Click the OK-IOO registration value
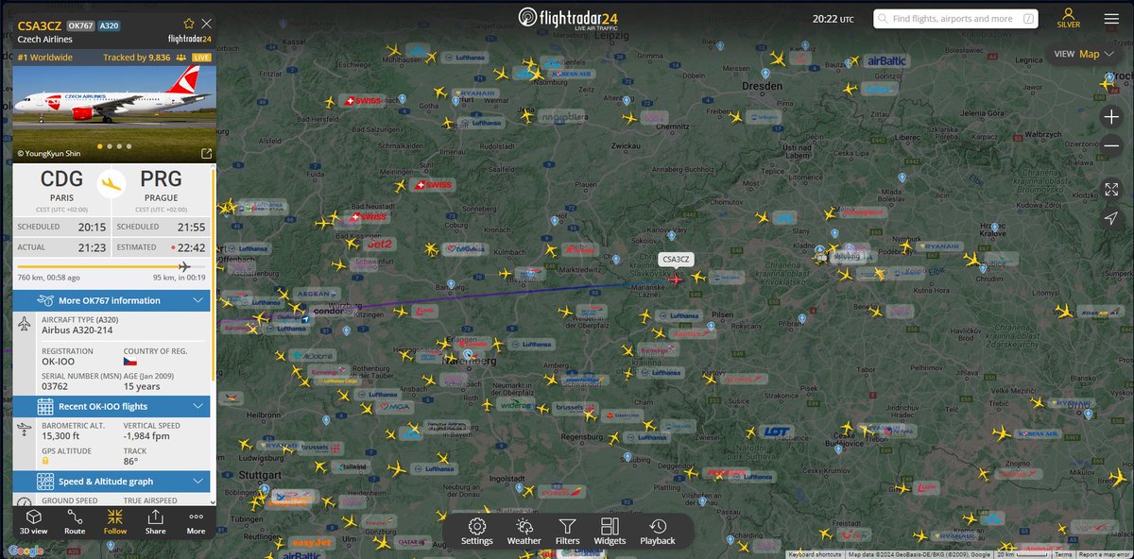Image resolution: width=1134 pixels, height=559 pixels. click(59, 361)
